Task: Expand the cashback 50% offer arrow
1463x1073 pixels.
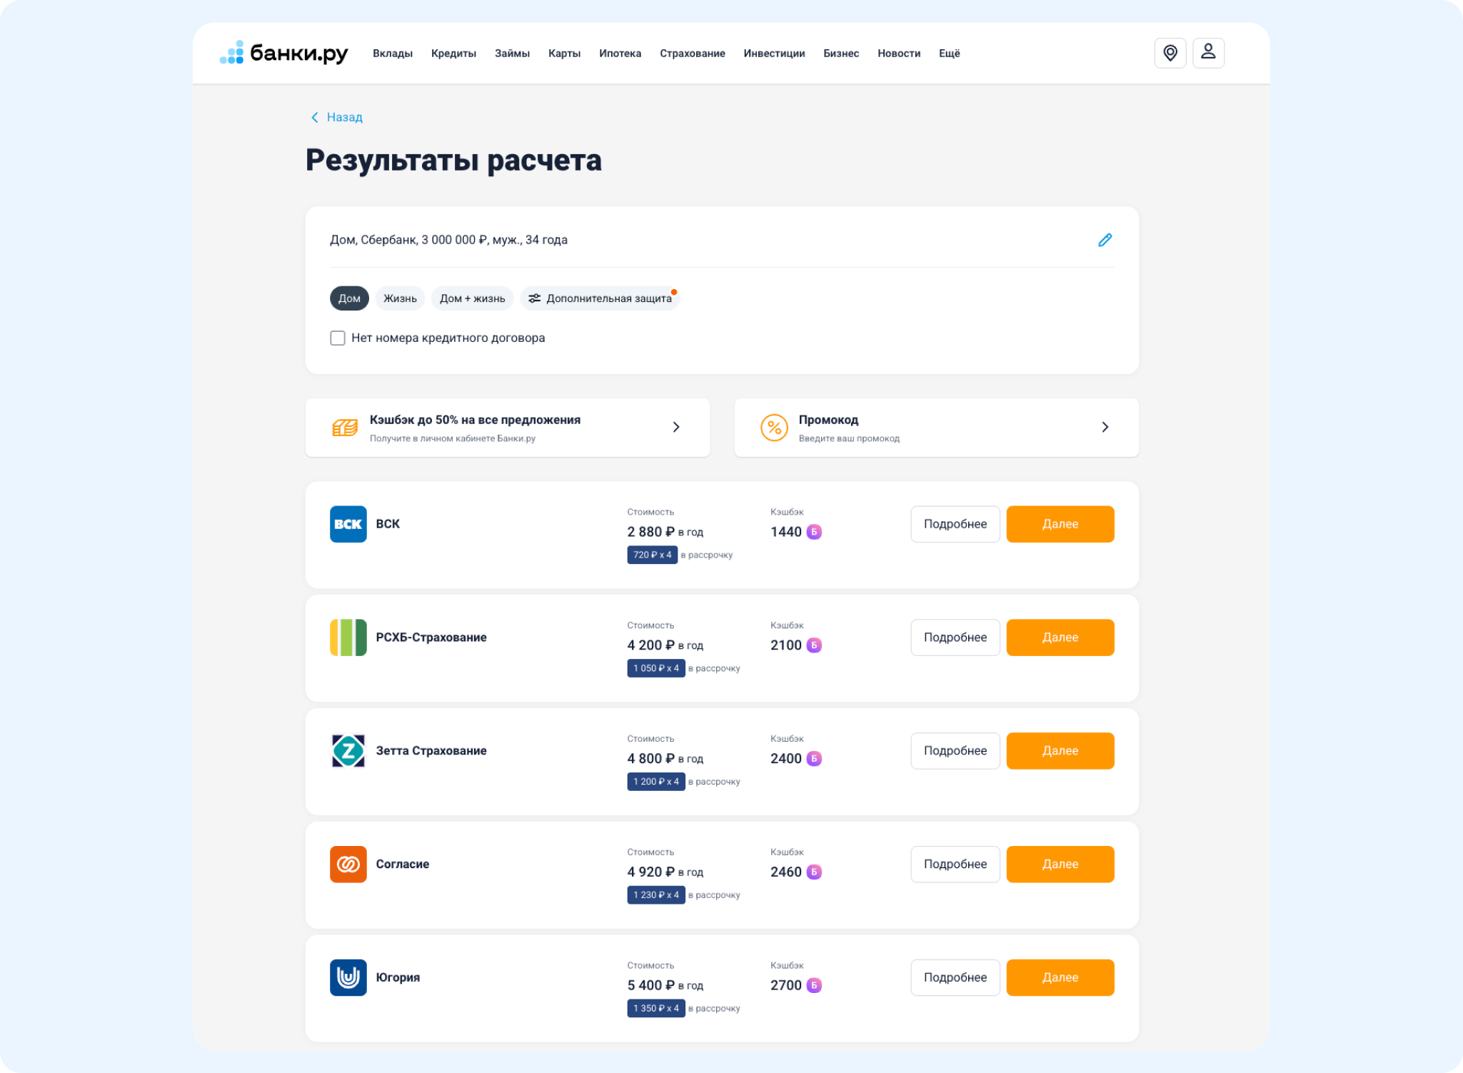Action: click(x=676, y=427)
